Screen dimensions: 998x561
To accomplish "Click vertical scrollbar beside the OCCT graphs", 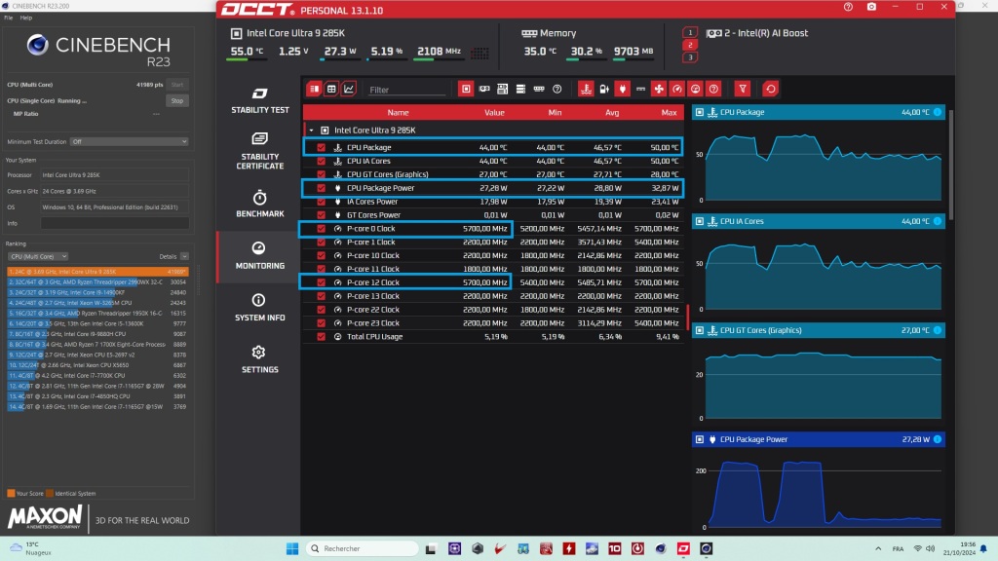I will coord(951,166).
